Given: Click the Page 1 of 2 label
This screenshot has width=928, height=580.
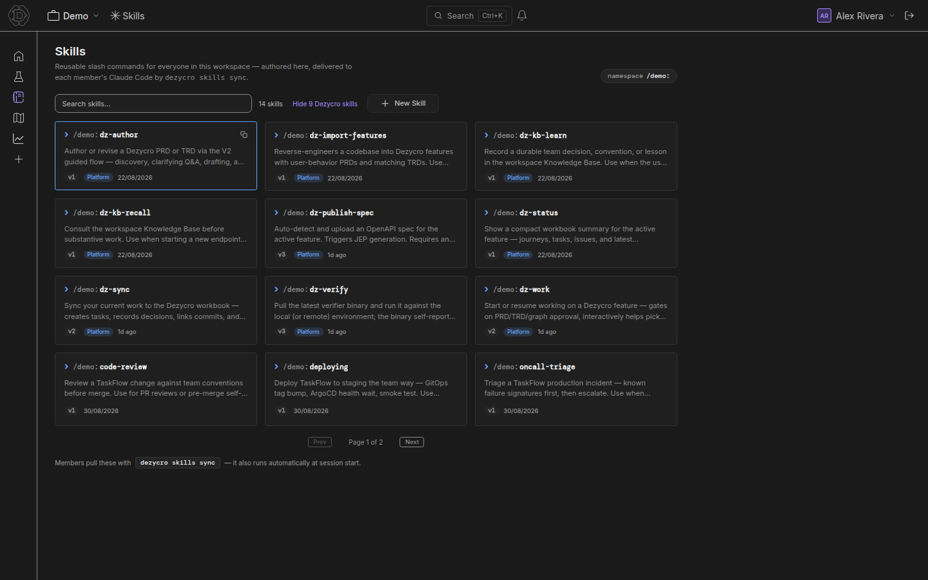Looking at the screenshot, I should [365, 442].
